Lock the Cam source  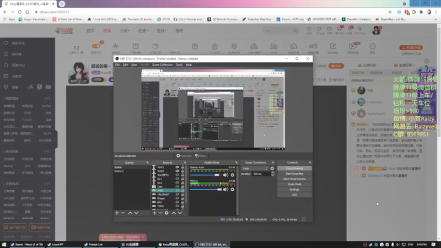tap(182, 186)
